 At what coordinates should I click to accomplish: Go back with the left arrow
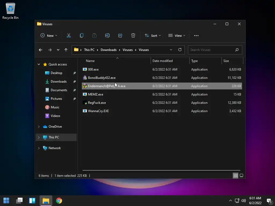click(41, 50)
